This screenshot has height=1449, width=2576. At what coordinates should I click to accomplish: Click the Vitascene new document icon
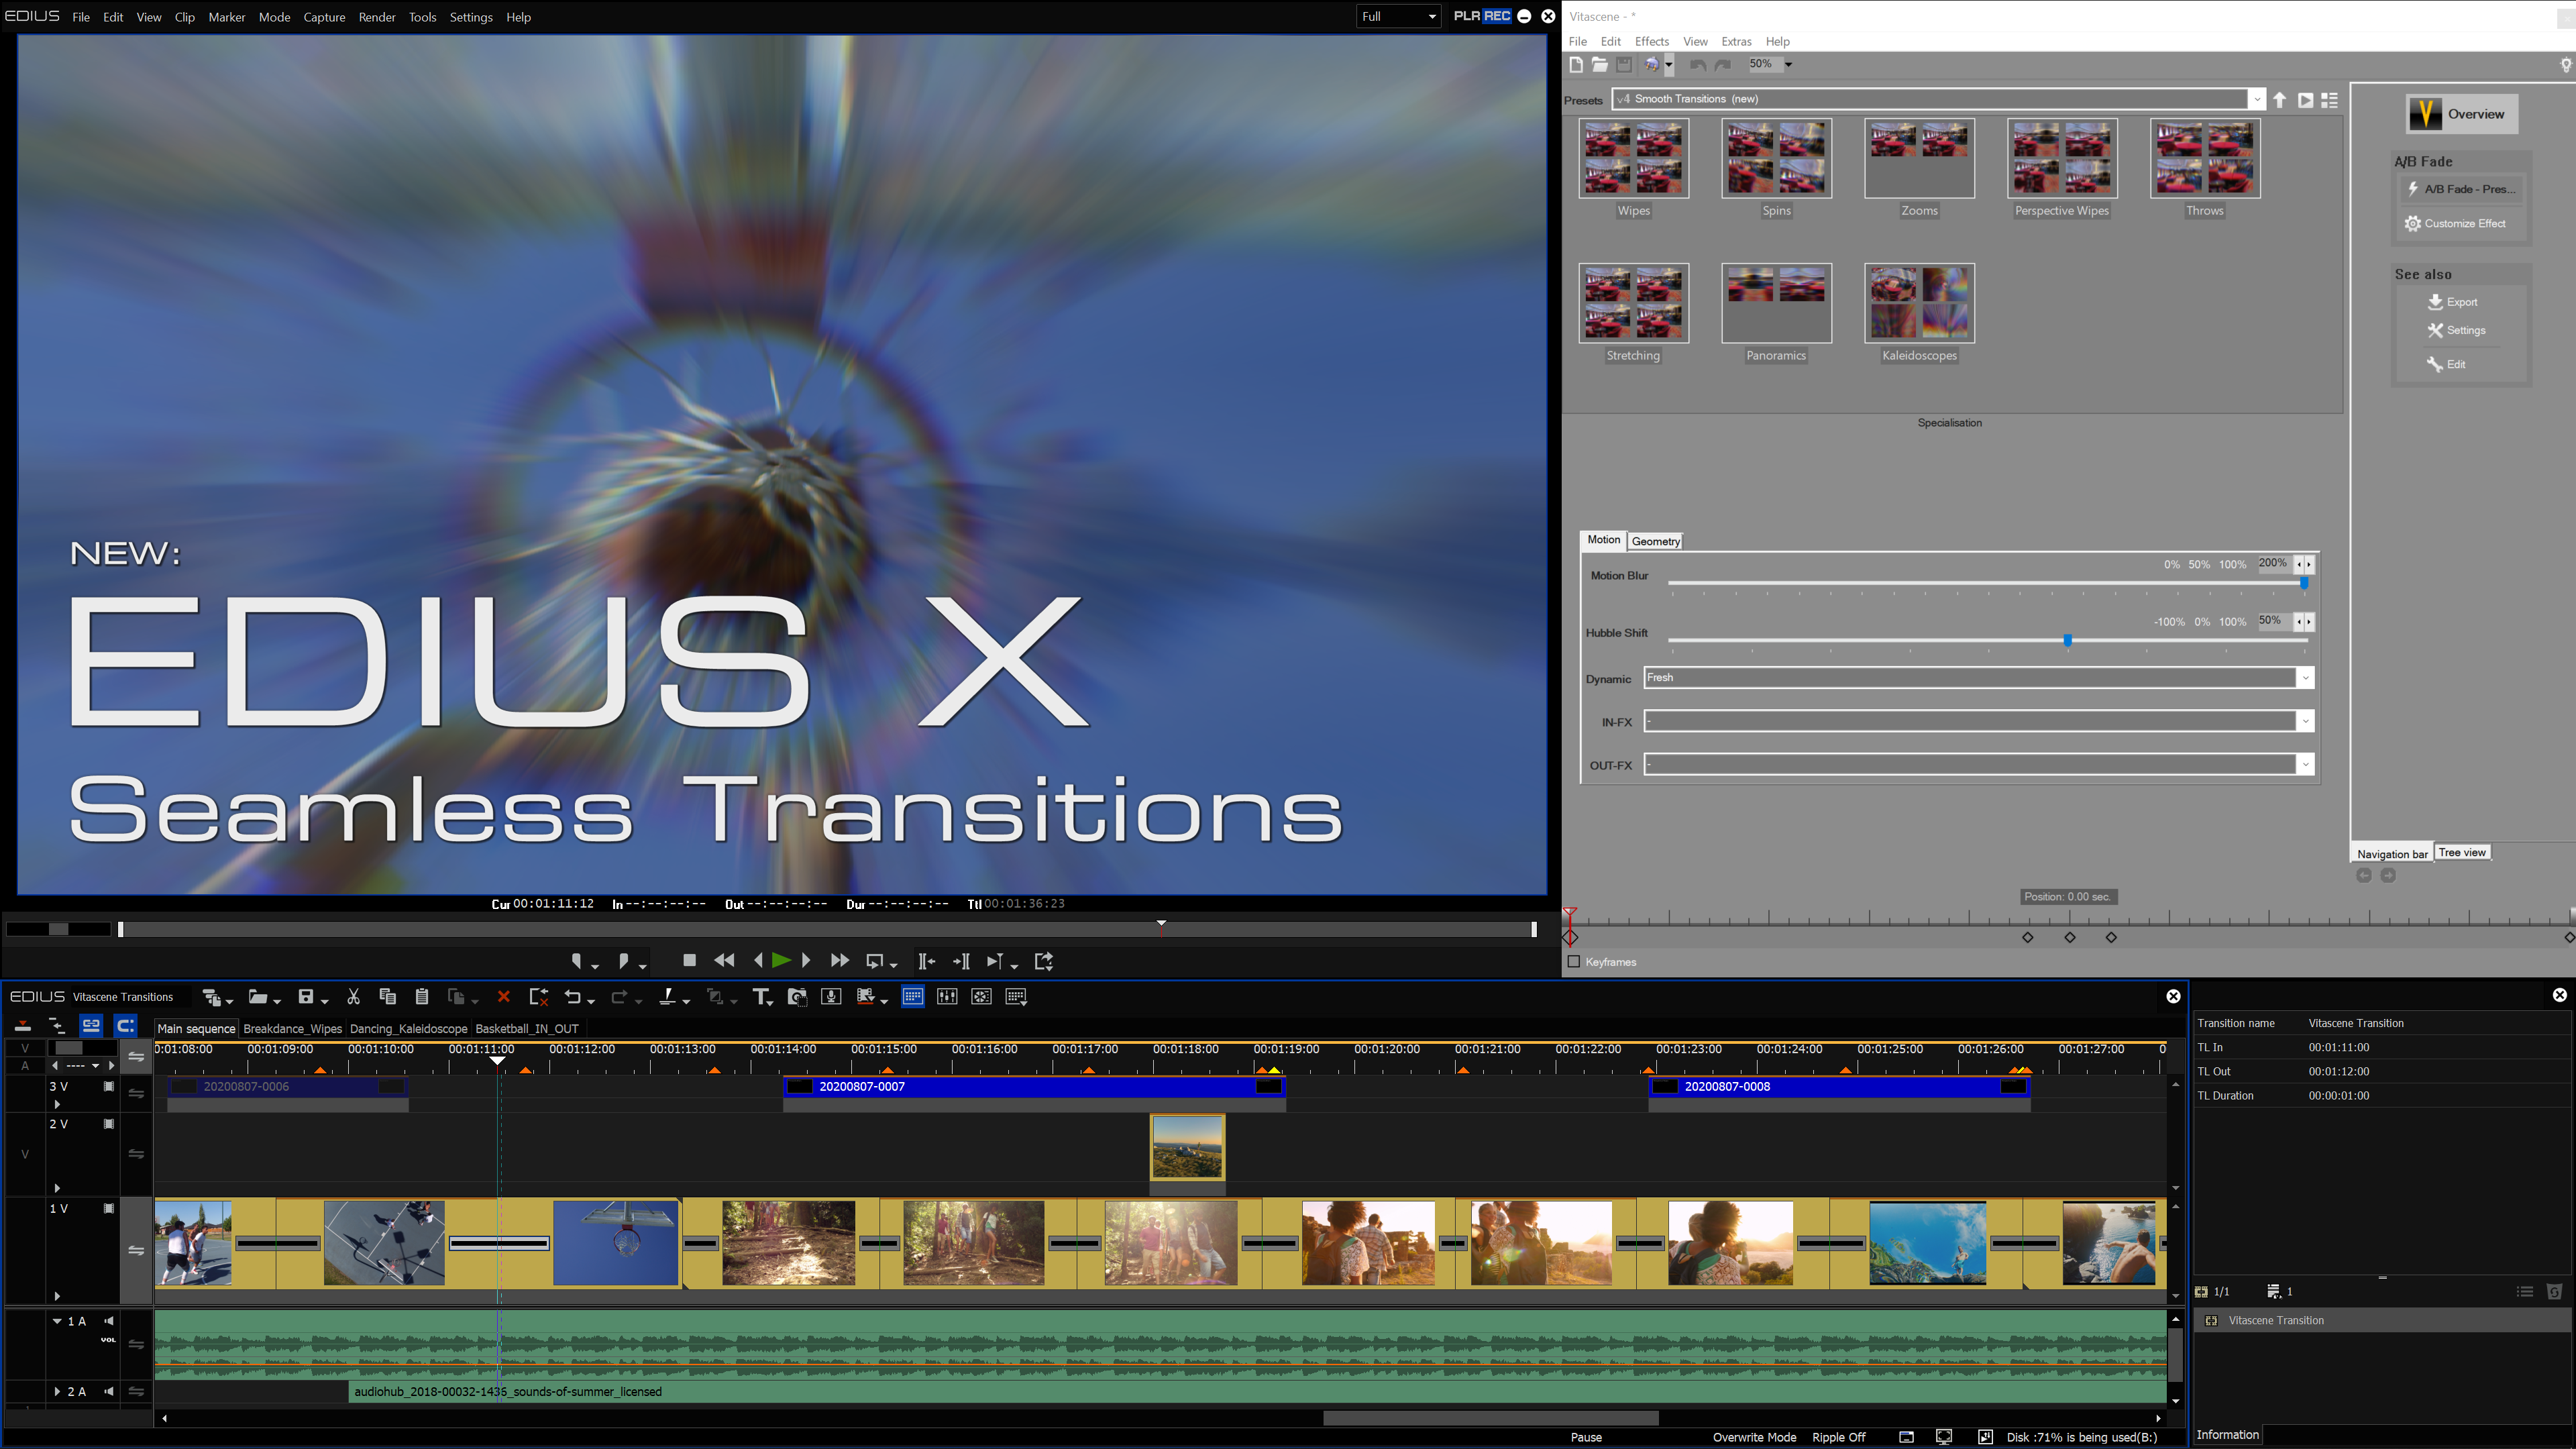1576,65
